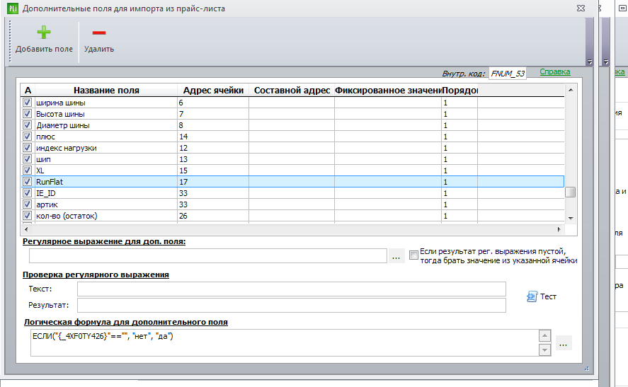Select the Высота шины field name

pyautogui.click(x=60, y=114)
